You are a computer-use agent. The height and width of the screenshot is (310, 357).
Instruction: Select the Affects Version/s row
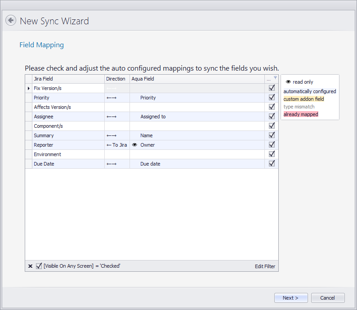tap(67, 107)
